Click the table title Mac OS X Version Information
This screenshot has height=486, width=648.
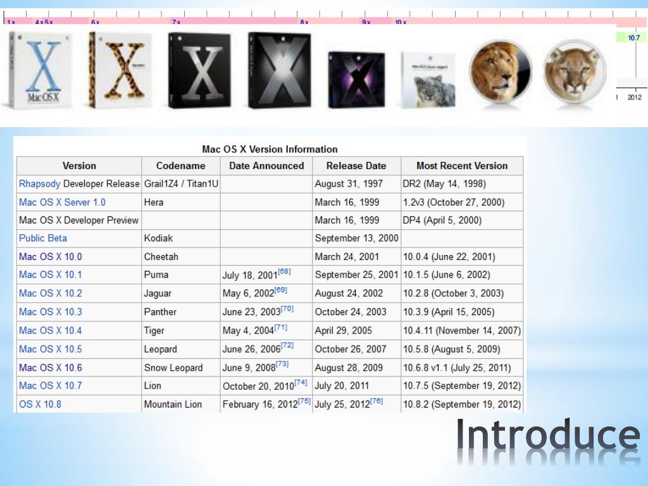click(x=270, y=149)
